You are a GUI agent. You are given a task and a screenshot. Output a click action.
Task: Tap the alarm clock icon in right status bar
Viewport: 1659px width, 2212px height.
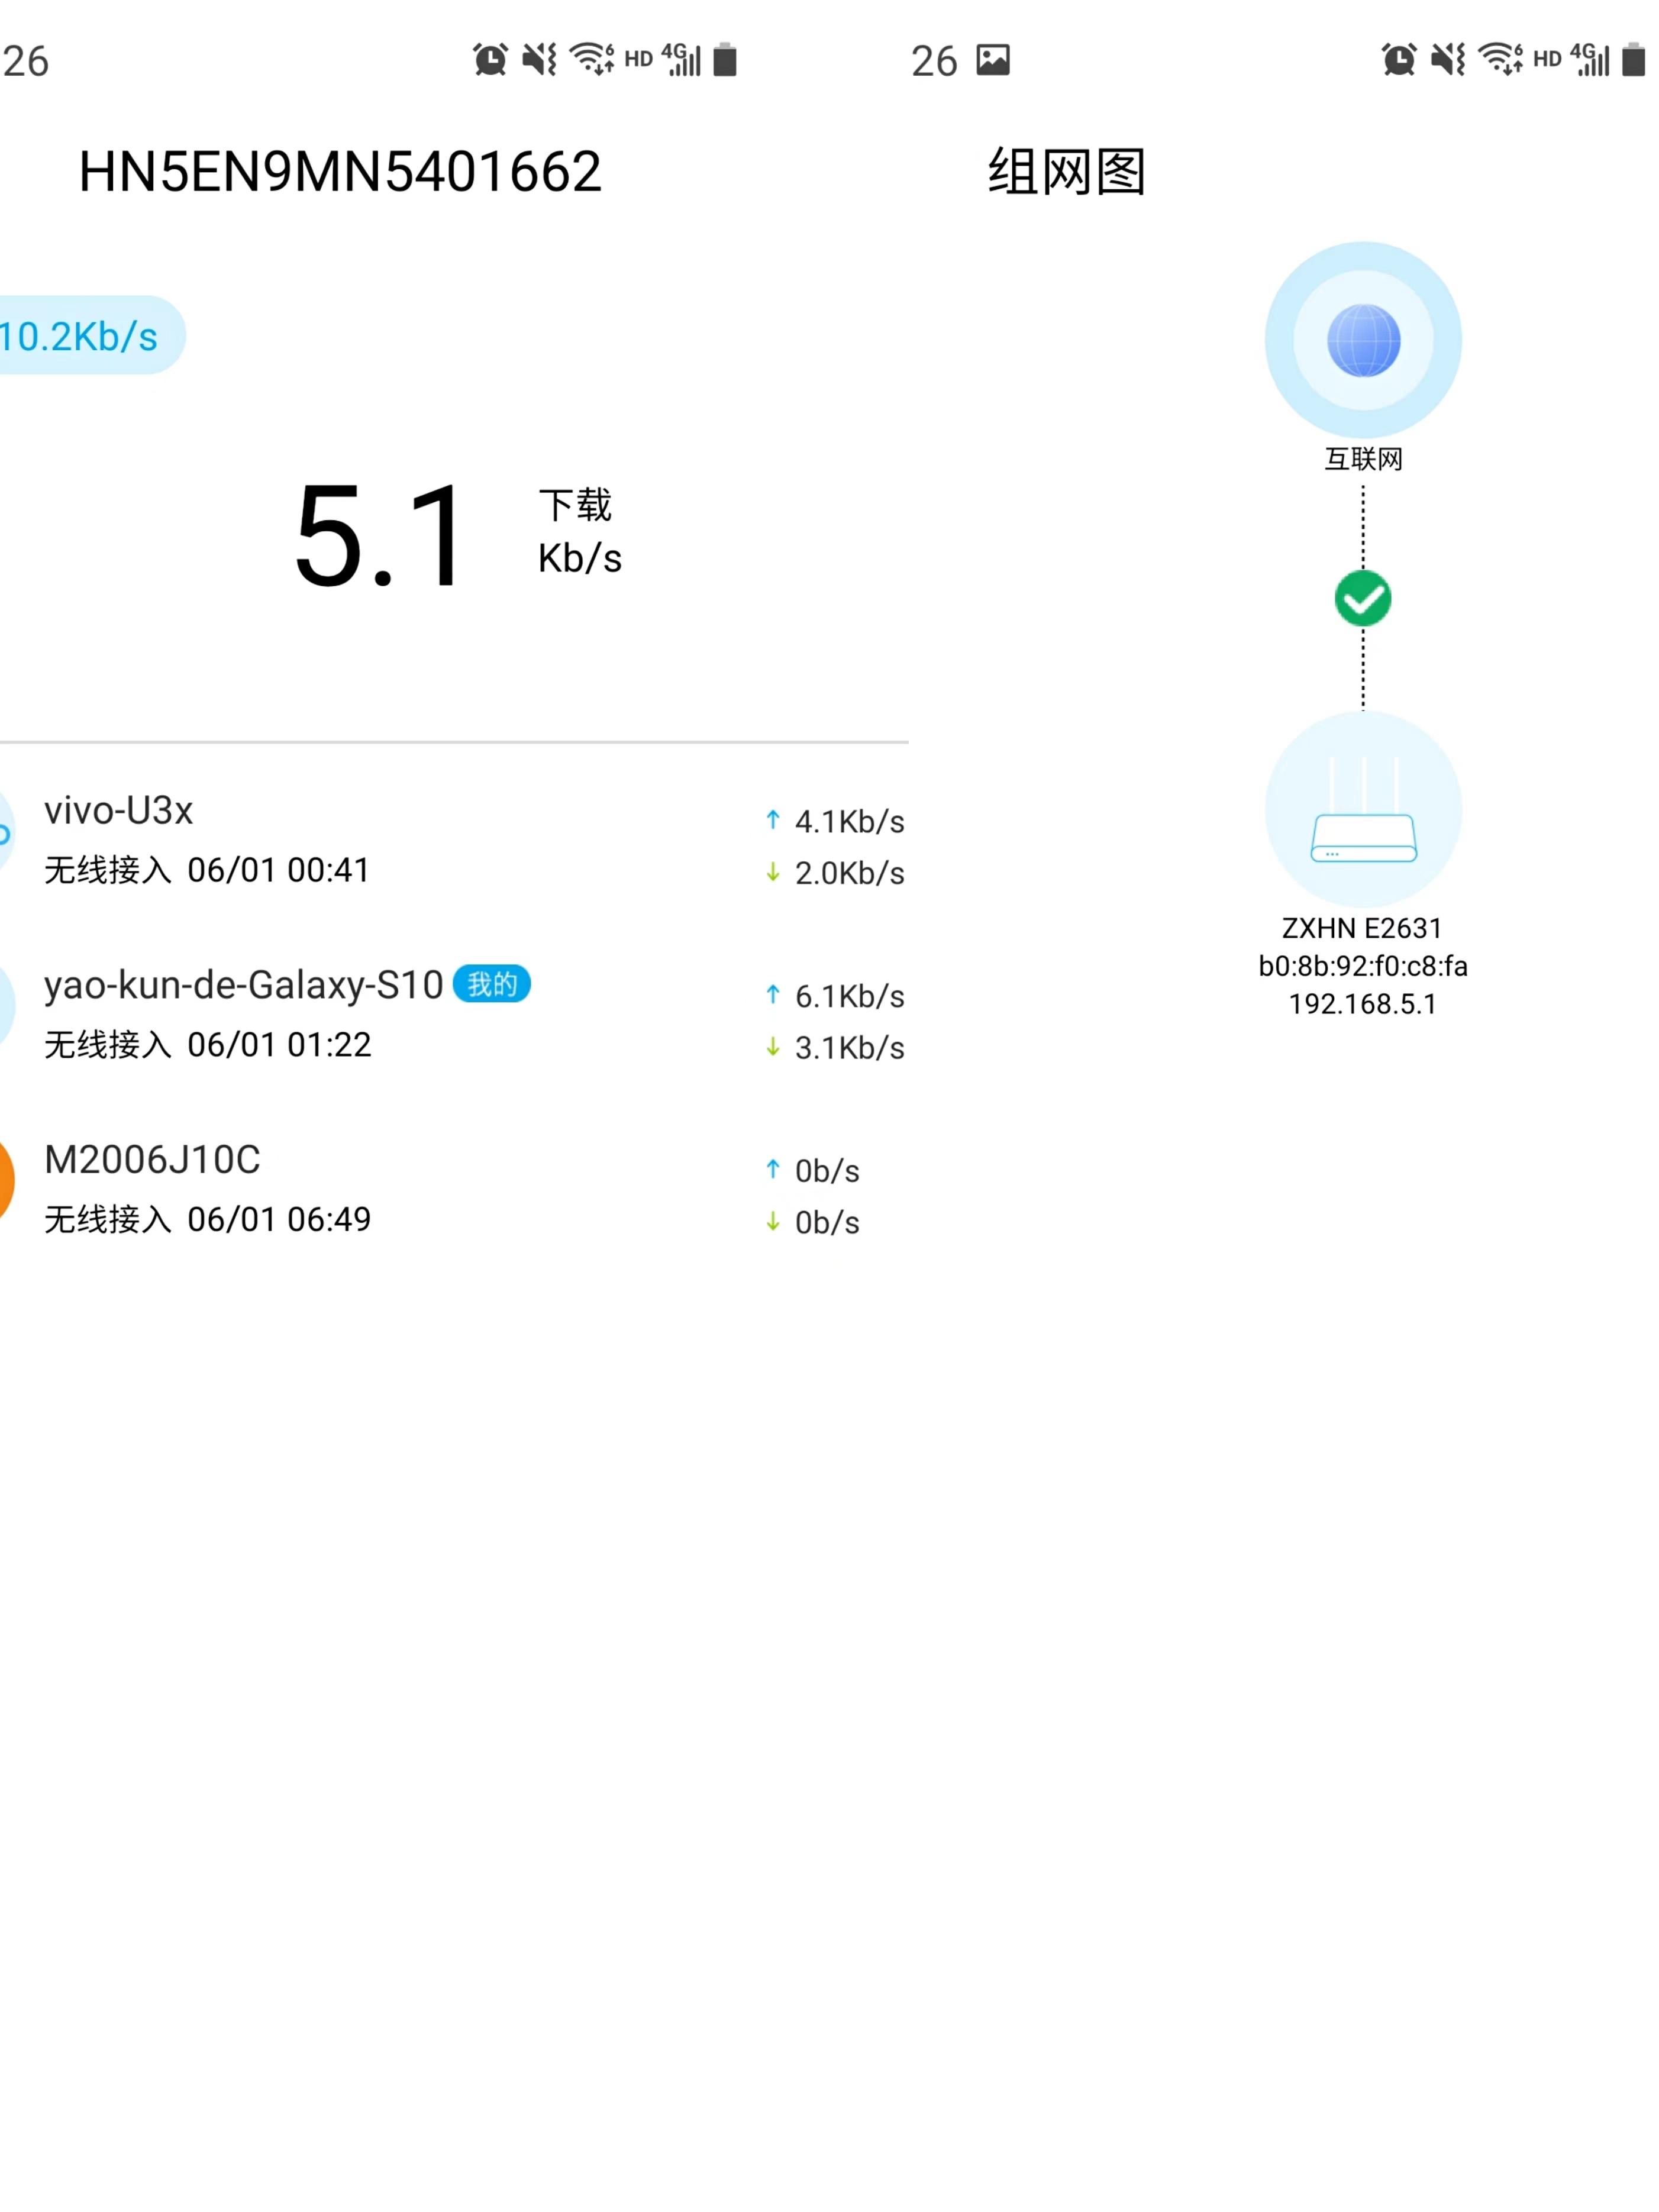pyautogui.click(x=1398, y=60)
